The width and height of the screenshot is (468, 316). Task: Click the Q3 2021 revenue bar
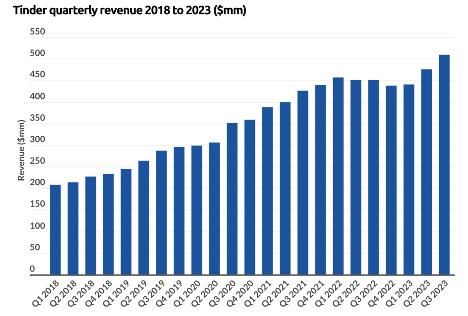point(303,183)
